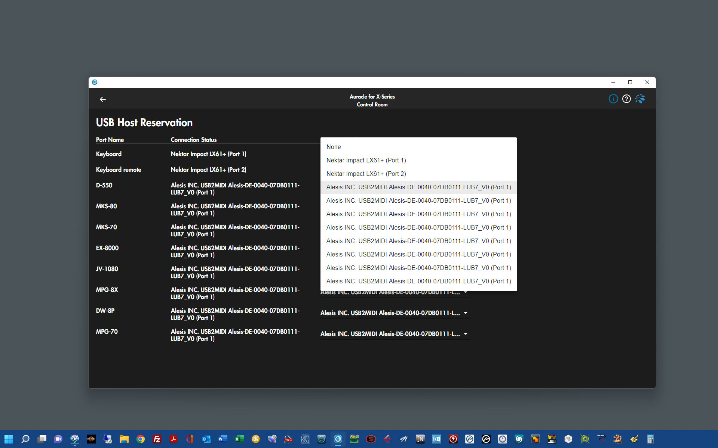Expand the DW-8P reservation dropdown
This screenshot has height=448, width=718.
point(466,313)
